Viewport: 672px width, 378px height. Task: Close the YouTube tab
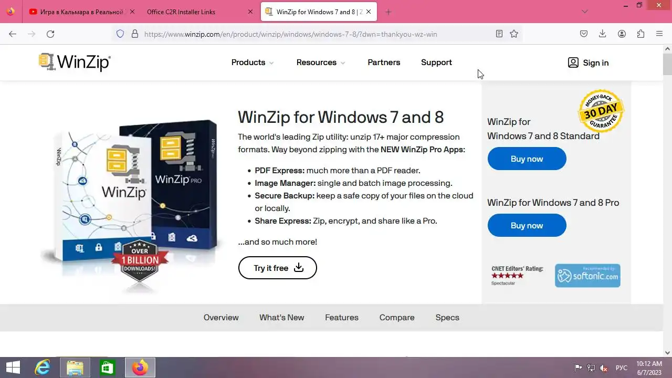click(132, 12)
